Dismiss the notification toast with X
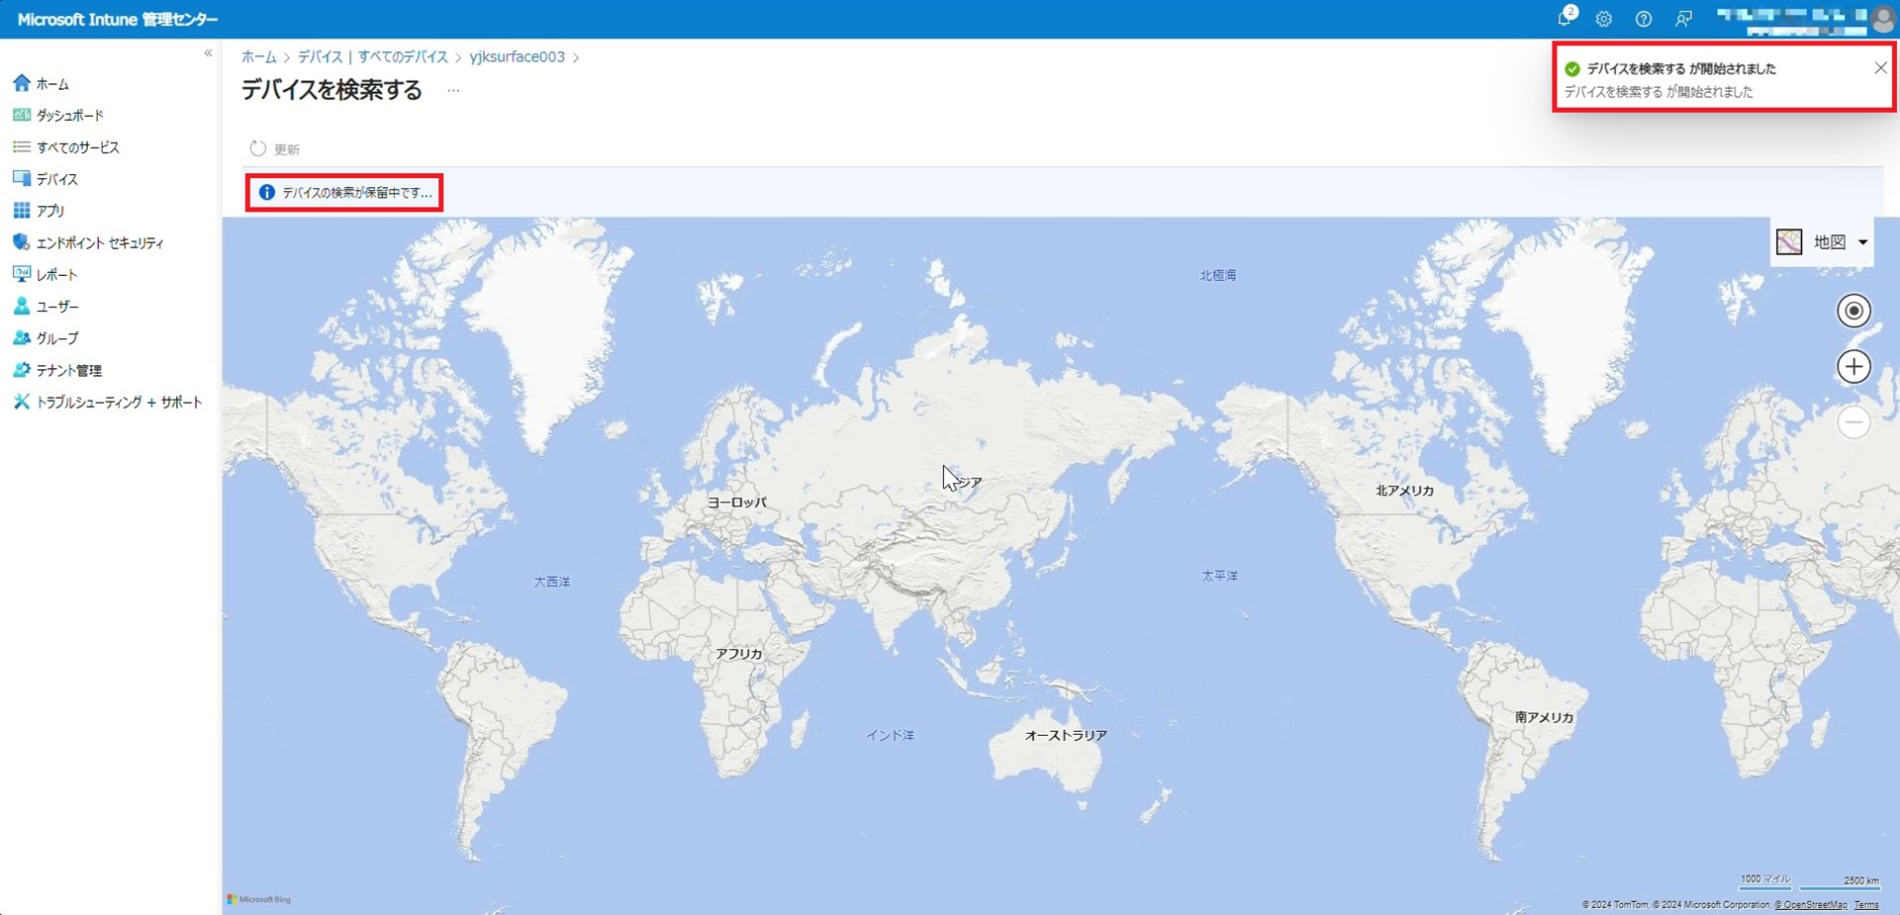Viewport: 1900px width, 915px height. click(x=1880, y=68)
